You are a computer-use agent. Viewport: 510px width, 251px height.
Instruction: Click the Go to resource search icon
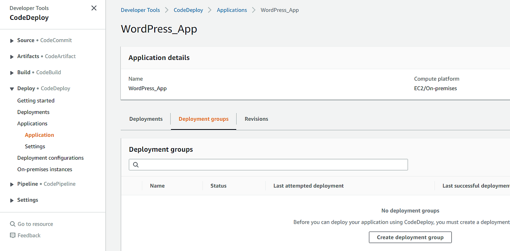pyautogui.click(x=13, y=224)
